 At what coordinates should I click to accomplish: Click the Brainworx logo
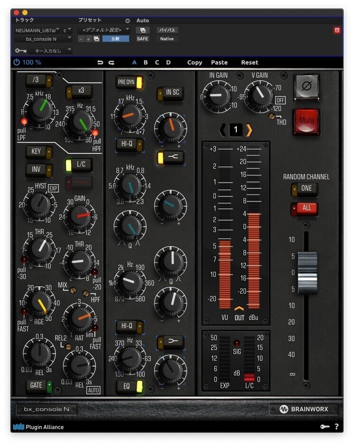(304, 409)
